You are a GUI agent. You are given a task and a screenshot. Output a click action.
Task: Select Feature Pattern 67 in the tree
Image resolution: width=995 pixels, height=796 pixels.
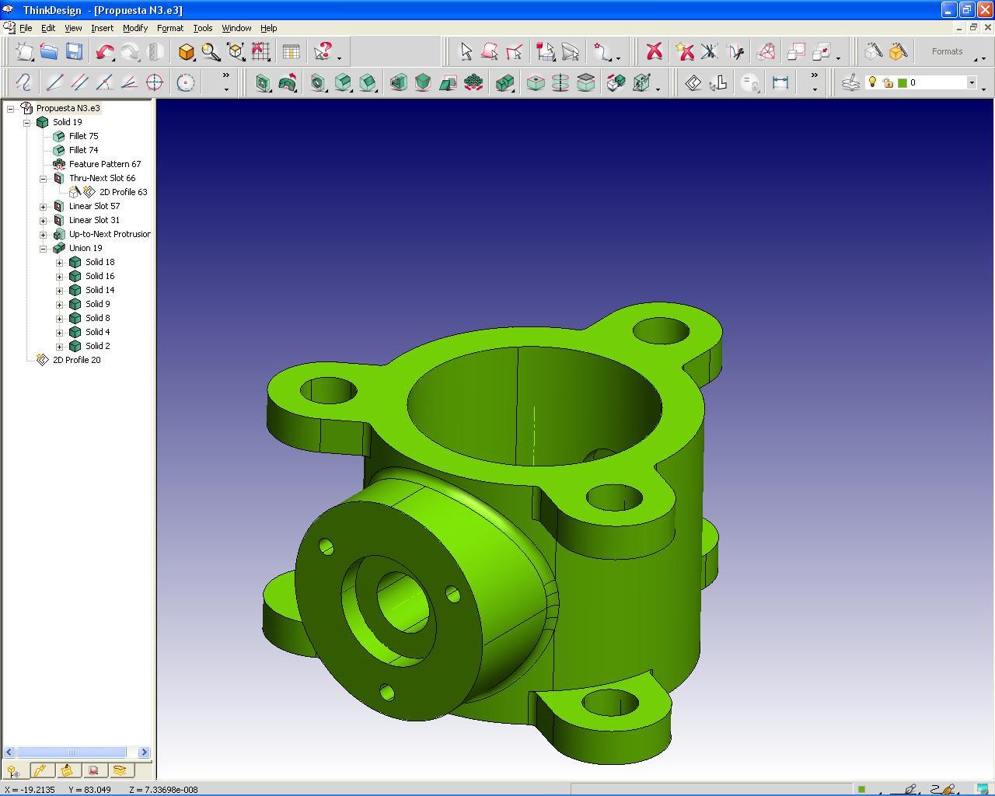(105, 164)
